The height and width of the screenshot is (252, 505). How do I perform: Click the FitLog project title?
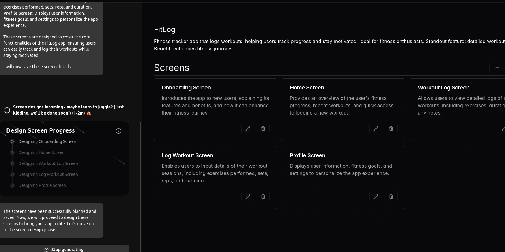pos(165,30)
